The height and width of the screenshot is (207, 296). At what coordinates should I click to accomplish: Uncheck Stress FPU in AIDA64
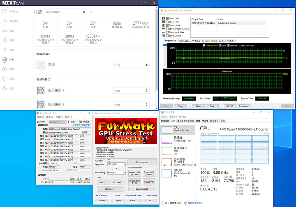(167, 22)
